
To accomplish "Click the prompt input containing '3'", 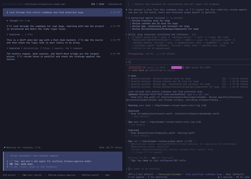I will tap(188, 62).
